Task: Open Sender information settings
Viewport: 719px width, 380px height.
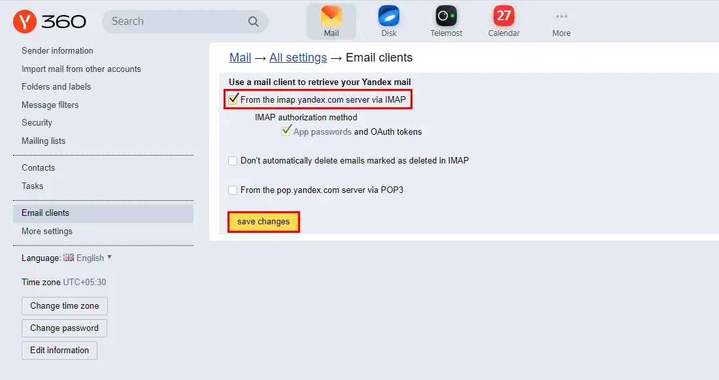Action: coord(58,50)
